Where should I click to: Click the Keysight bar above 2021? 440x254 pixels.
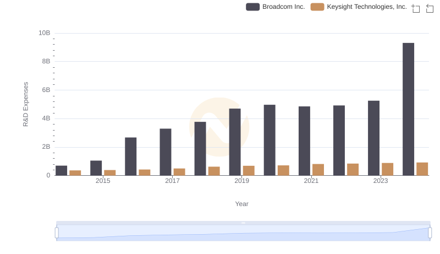(x=318, y=170)
